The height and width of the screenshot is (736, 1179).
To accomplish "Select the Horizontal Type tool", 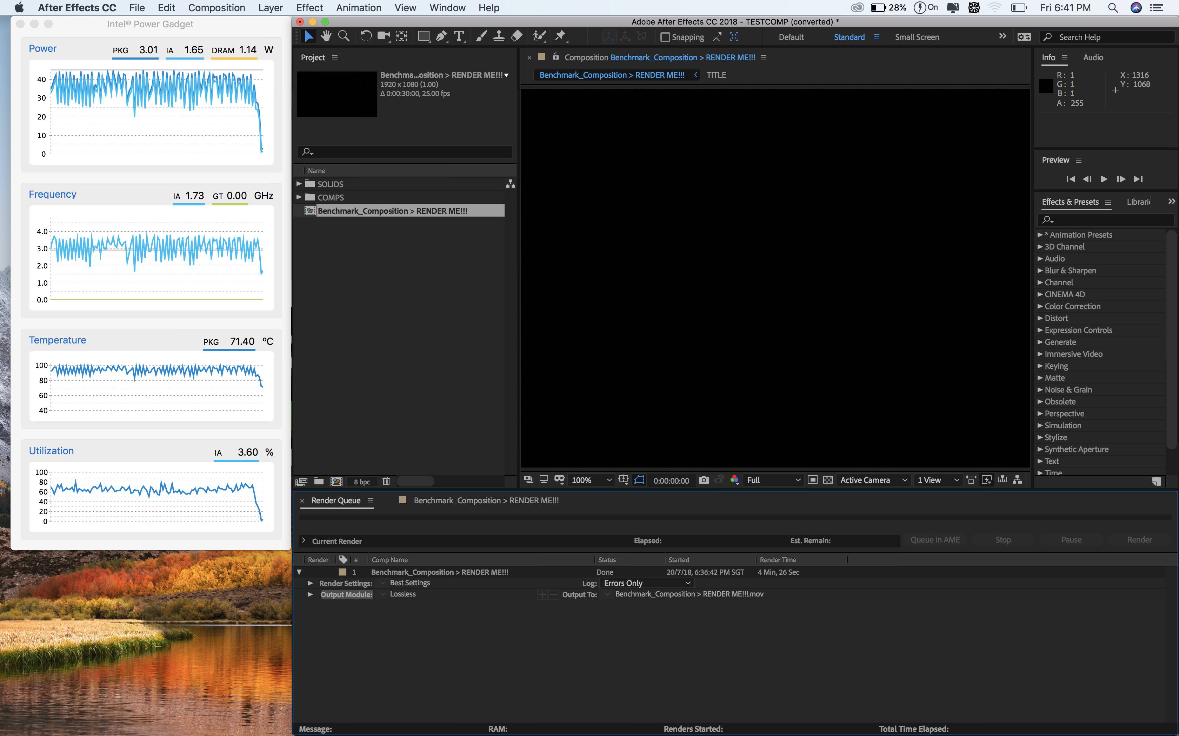I will [x=459, y=36].
